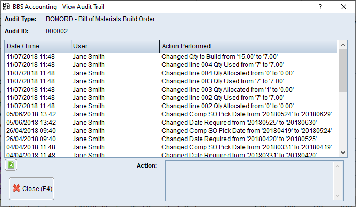356x207 pixels.
Task: Click the Close (F4) button
Action: [31, 188]
